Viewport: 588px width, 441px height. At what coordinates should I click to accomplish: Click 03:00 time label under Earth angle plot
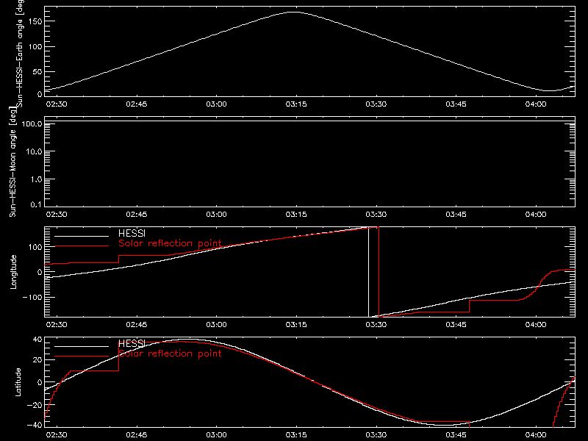(216, 104)
